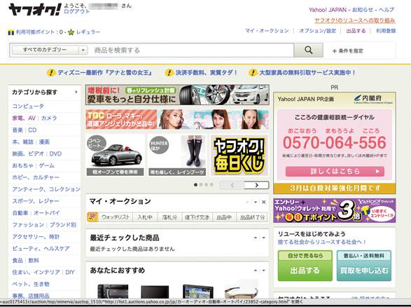The image size is (411, 307).
Task: Open the ヘルプ link
Action: [386, 10]
